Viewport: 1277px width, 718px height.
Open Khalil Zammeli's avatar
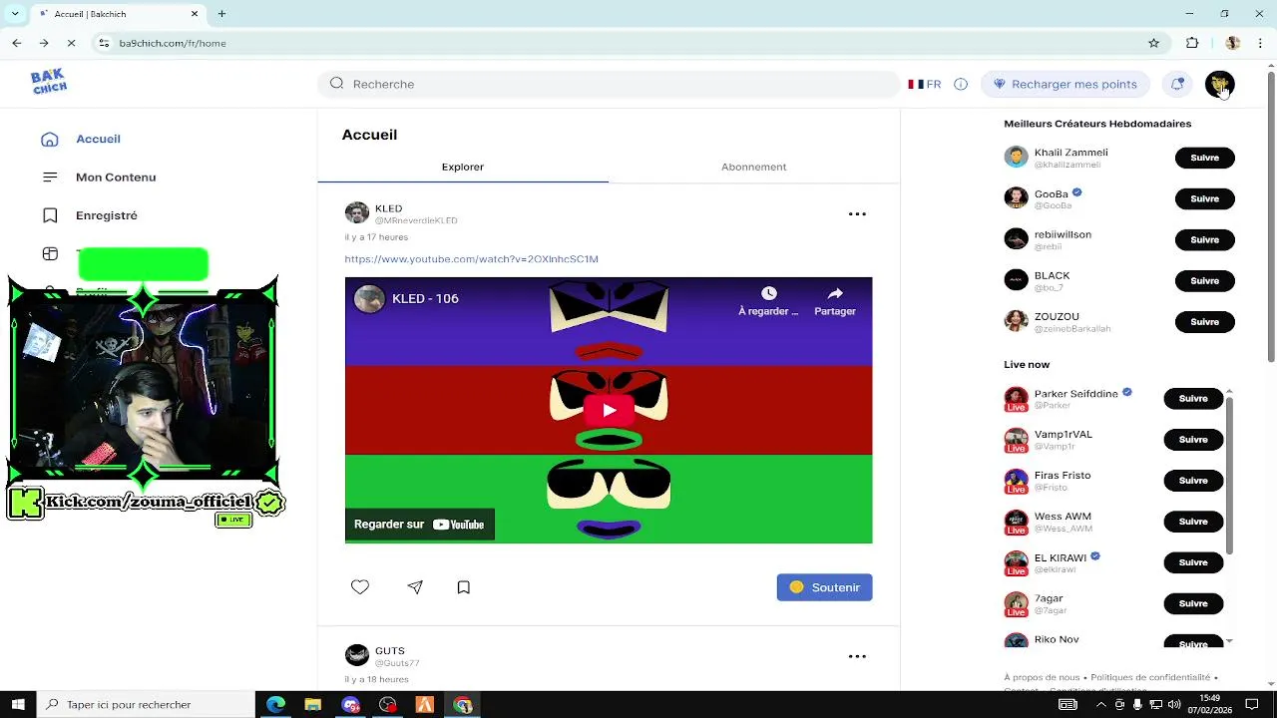coord(1016,157)
